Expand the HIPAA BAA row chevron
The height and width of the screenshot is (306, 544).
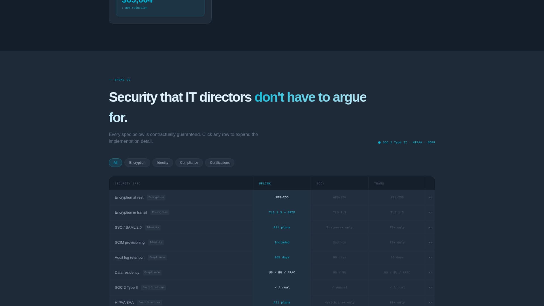click(430, 303)
